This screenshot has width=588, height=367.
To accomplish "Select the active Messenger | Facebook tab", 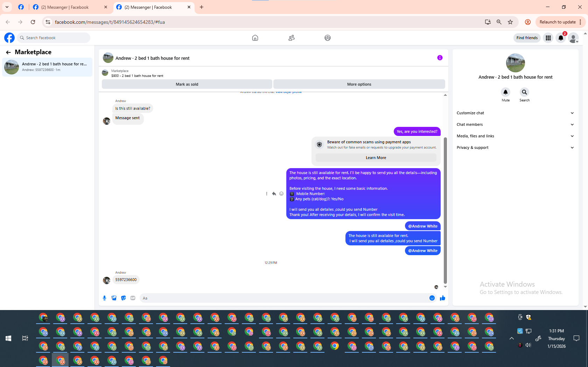I will click(x=154, y=7).
